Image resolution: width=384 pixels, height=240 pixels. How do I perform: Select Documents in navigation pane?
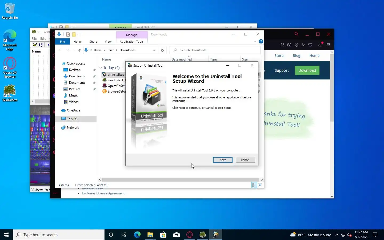click(77, 83)
